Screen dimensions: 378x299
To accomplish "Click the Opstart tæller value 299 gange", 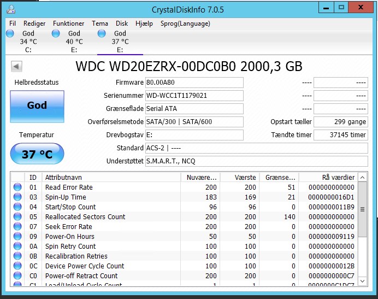I will coord(341,122).
